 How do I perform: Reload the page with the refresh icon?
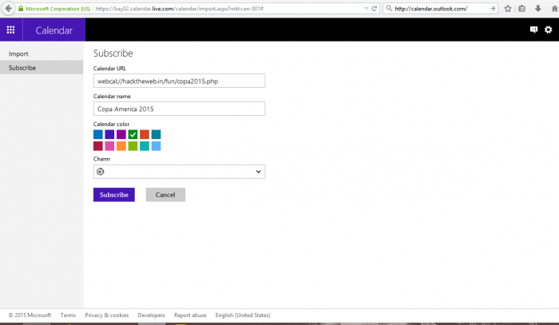(375, 9)
